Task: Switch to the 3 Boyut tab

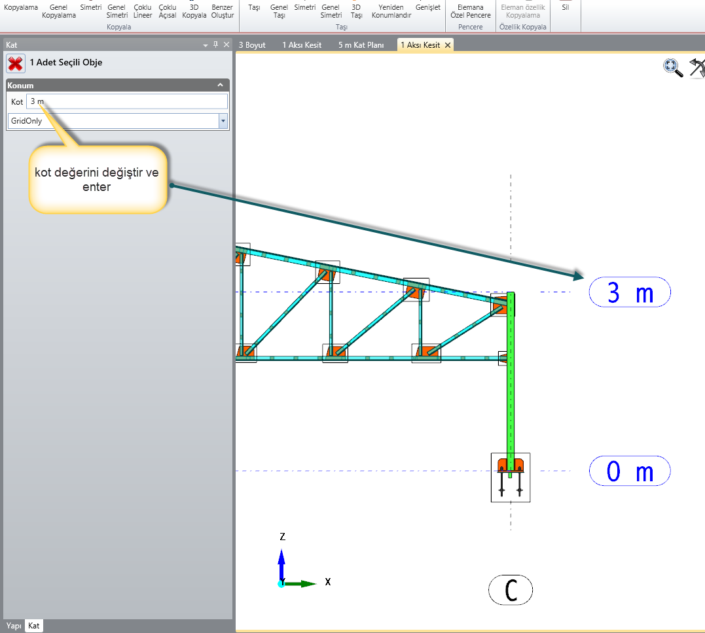Action: (x=252, y=45)
